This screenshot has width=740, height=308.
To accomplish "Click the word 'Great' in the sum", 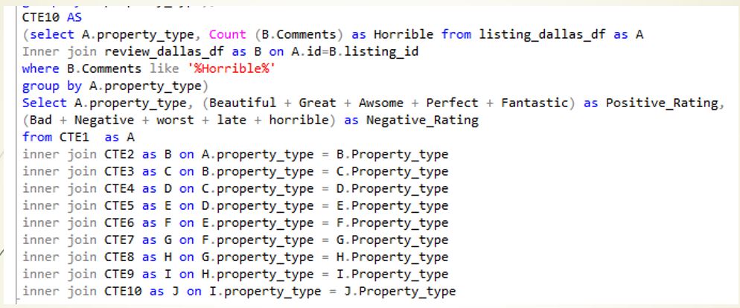I will click(317, 103).
